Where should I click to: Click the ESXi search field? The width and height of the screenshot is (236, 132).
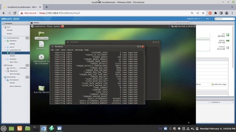[x=225, y=19]
